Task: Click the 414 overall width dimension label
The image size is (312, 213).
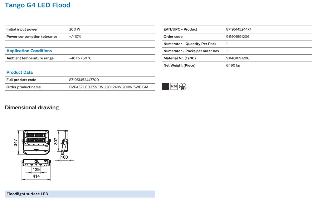Action: [x=36, y=176]
